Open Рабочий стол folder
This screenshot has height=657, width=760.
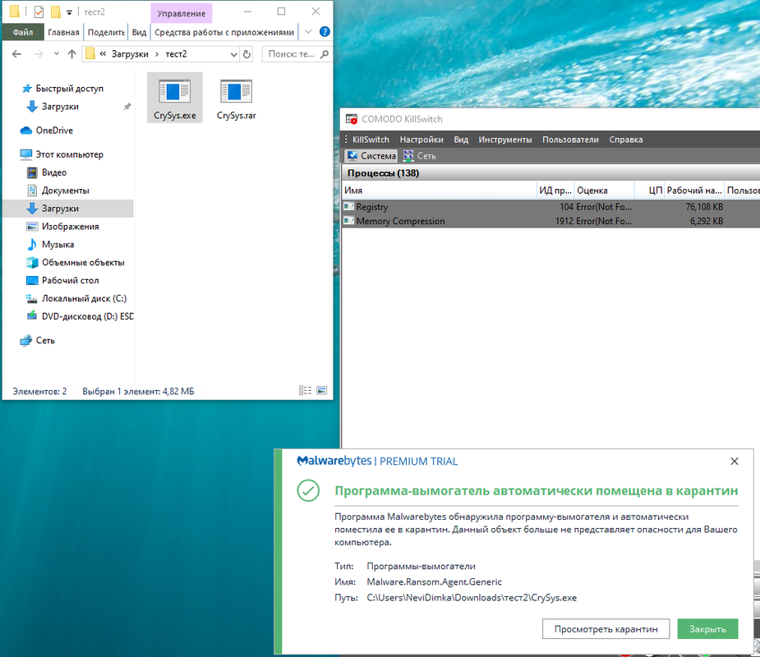[x=62, y=280]
